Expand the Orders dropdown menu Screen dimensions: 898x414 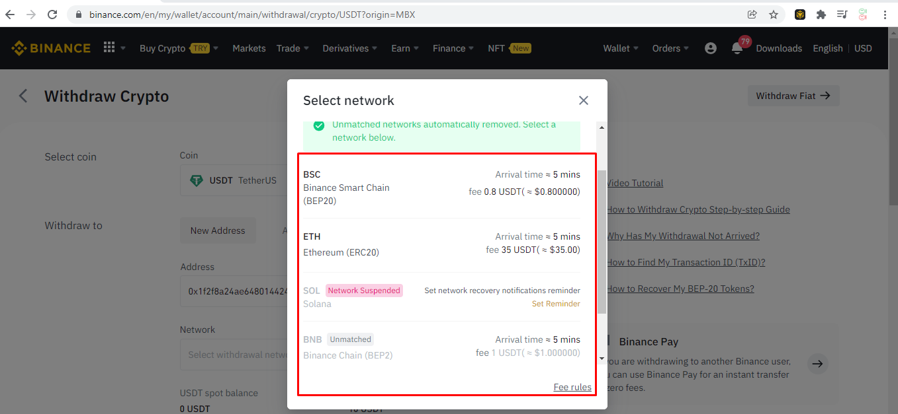point(670,48)
